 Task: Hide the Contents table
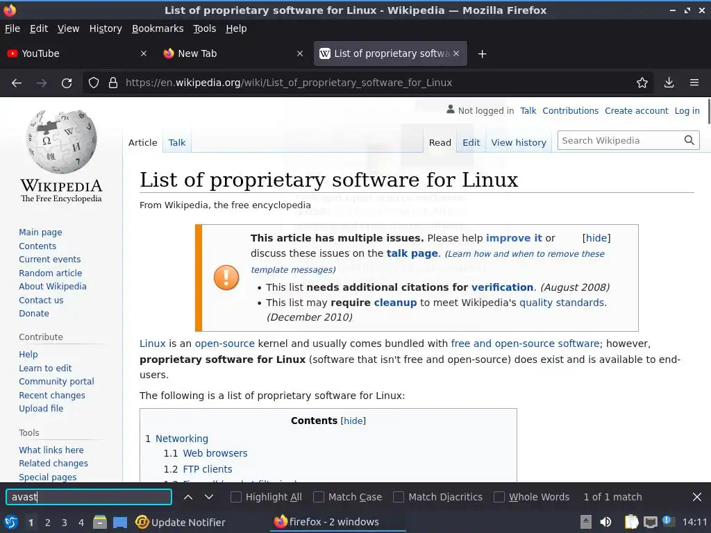point(353,421)
